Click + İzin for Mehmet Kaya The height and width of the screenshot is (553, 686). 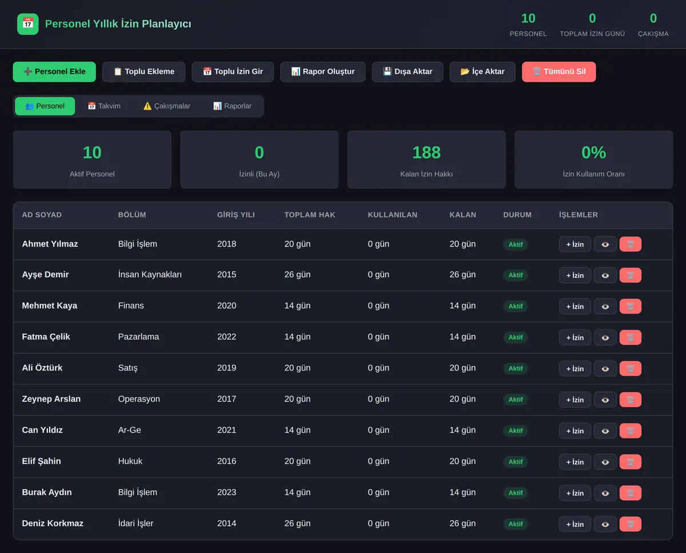[x=575, y=307]
